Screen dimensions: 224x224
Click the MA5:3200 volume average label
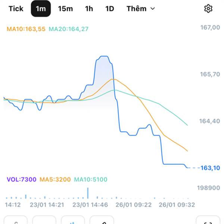(55, 180)
